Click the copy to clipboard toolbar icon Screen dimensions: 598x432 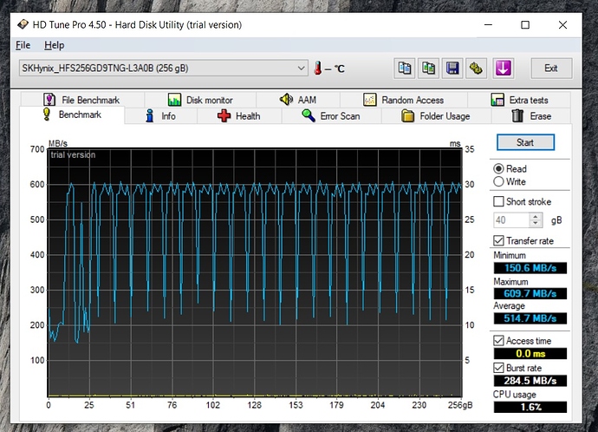[x=404, y=69]
